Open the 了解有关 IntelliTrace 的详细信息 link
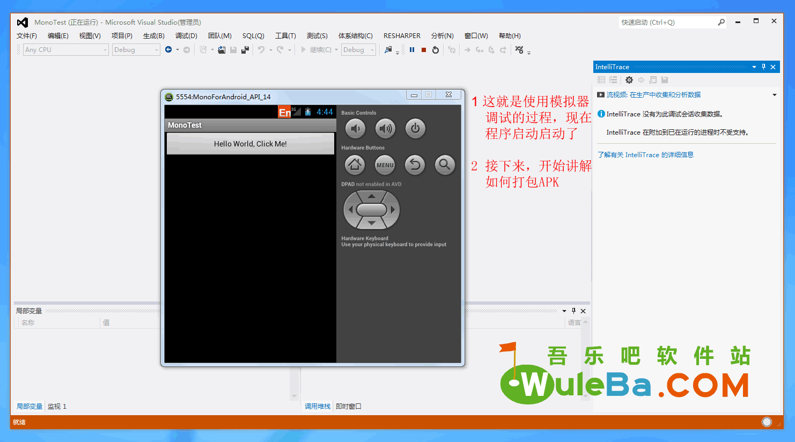 click(x=645, y=155)
